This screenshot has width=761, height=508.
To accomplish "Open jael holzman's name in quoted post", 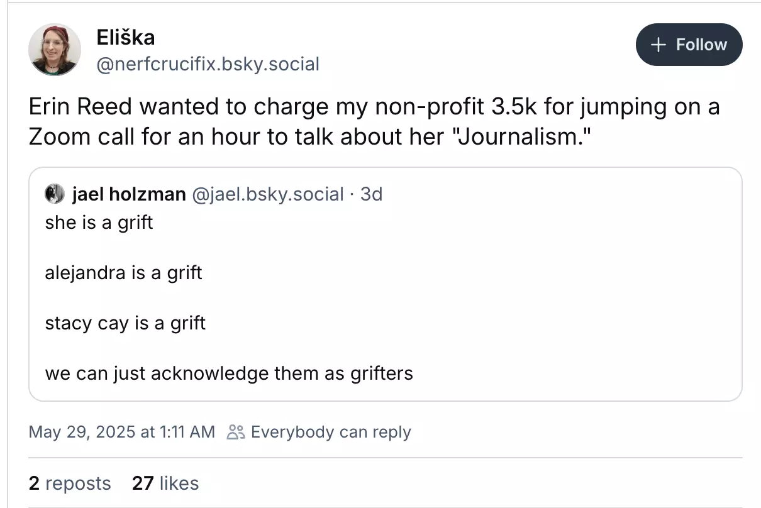I will (x=128, y=194).
